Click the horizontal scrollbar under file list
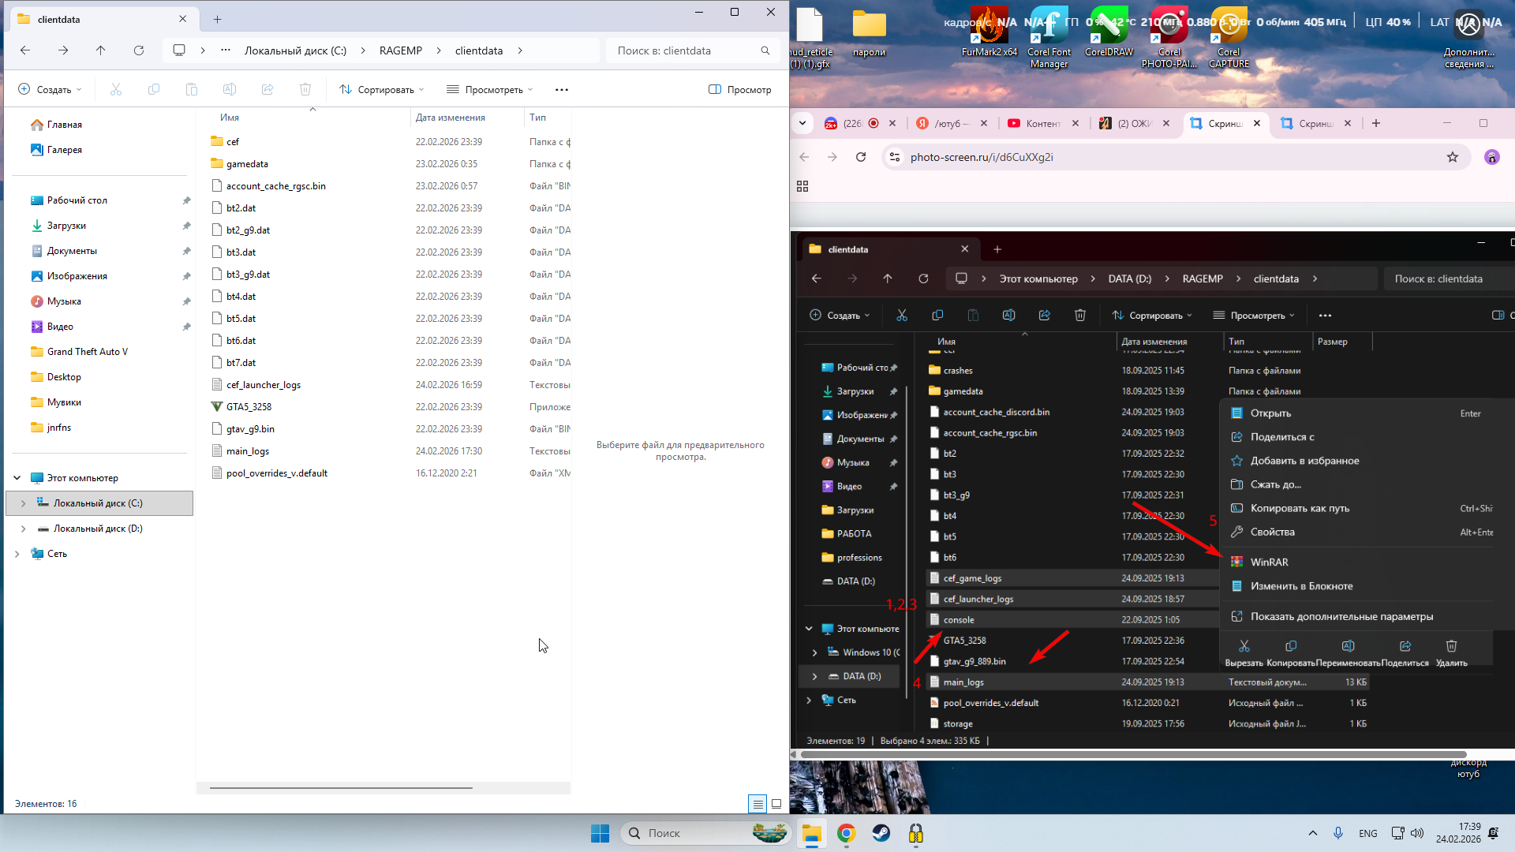The image size is (1515, 852). 341,787
